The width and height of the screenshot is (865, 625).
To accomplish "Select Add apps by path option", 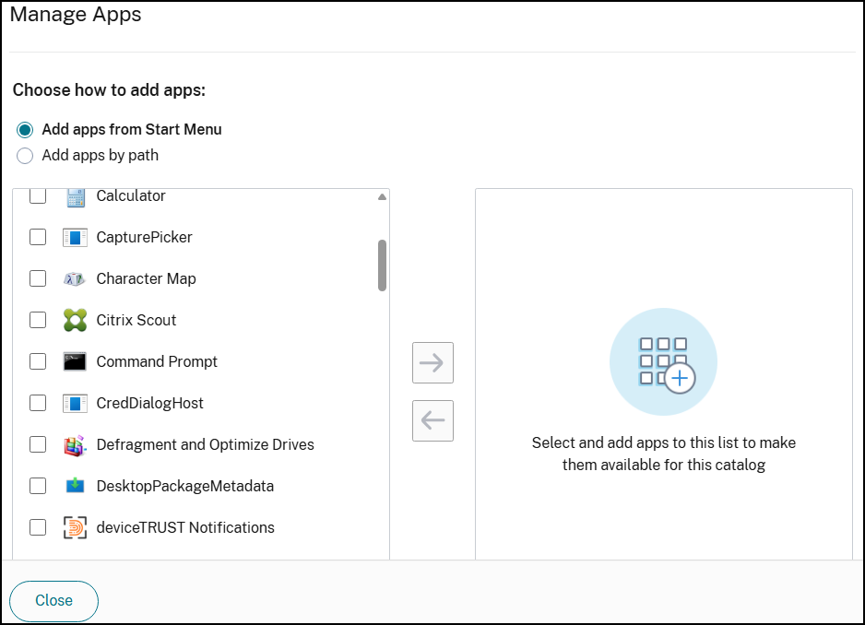I will click(25, 156).
